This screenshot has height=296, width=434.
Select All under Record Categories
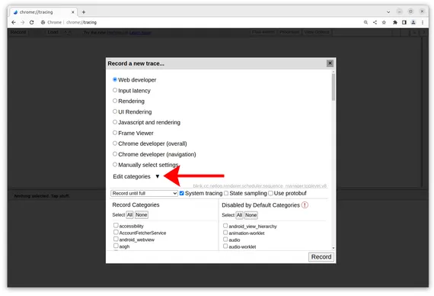click(x=129, y=214)
